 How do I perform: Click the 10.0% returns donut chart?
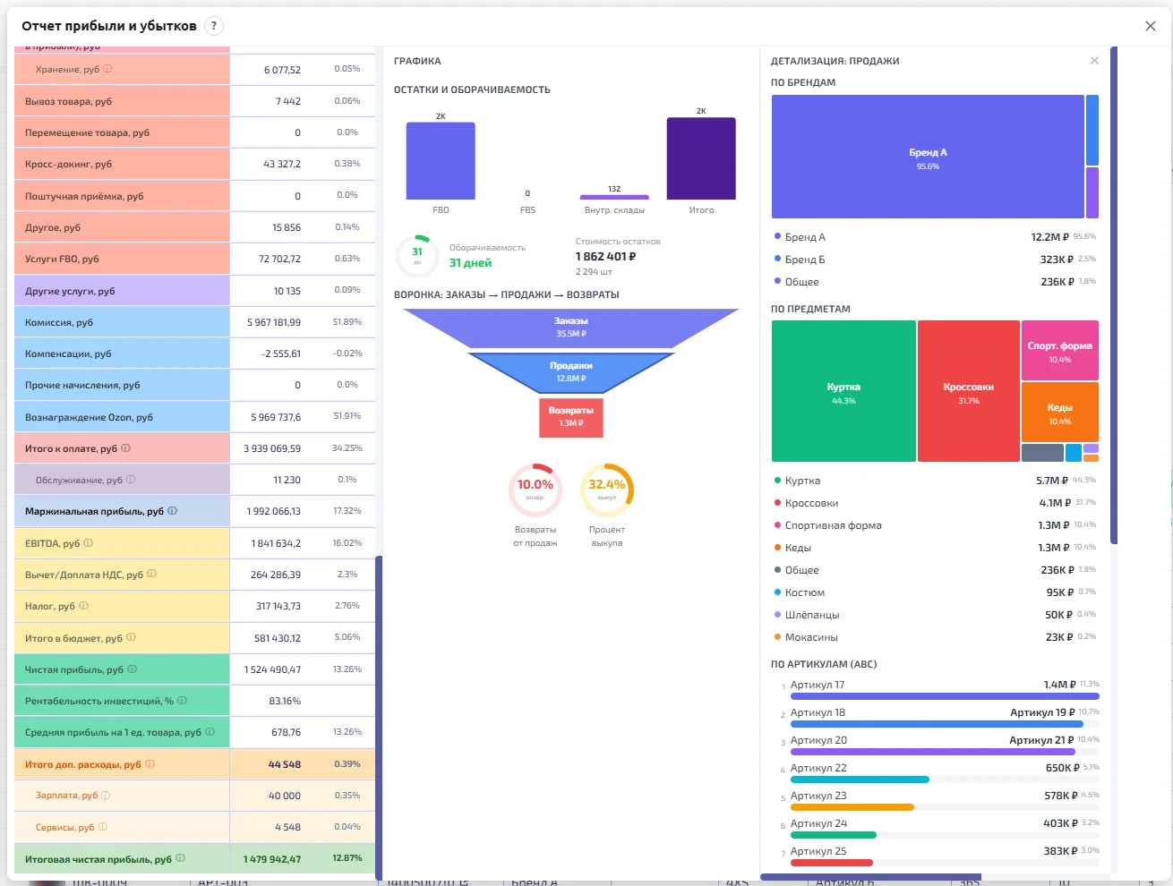(x=535, y=490)
